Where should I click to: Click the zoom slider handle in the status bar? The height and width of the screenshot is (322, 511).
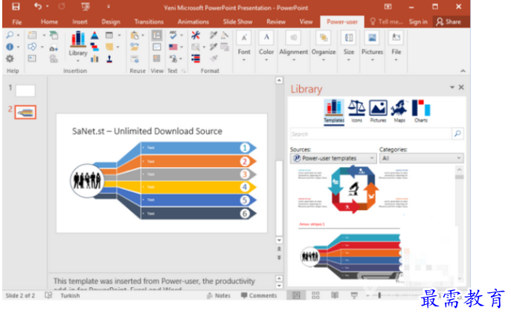click(x=379, y=295)
